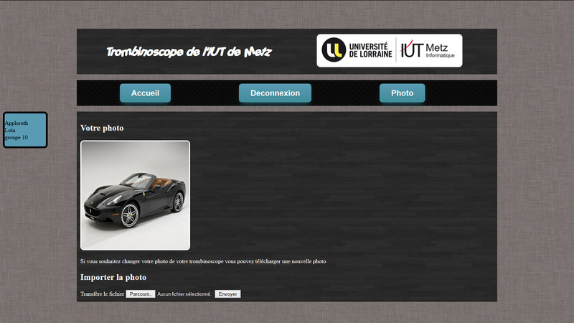This screenshot has height=323, width=574.
Task: Click the "Importer la photo" heading
Action: click(x=113, y=277)
